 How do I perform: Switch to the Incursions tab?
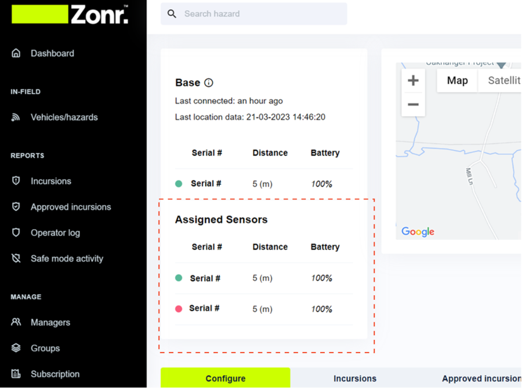coord(354,378)
